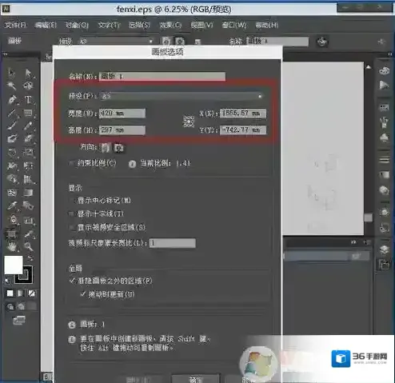395x383 pixels.
Task: Open the Artboards panel icon
Action: (384, 265)
